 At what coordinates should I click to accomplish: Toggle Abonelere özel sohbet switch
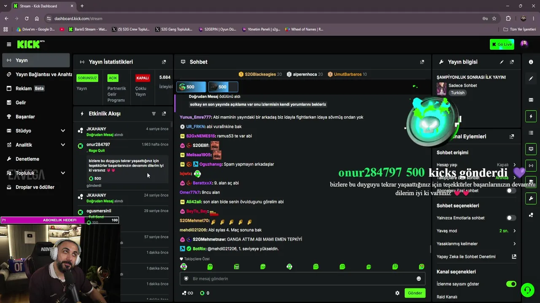(511, 191)
